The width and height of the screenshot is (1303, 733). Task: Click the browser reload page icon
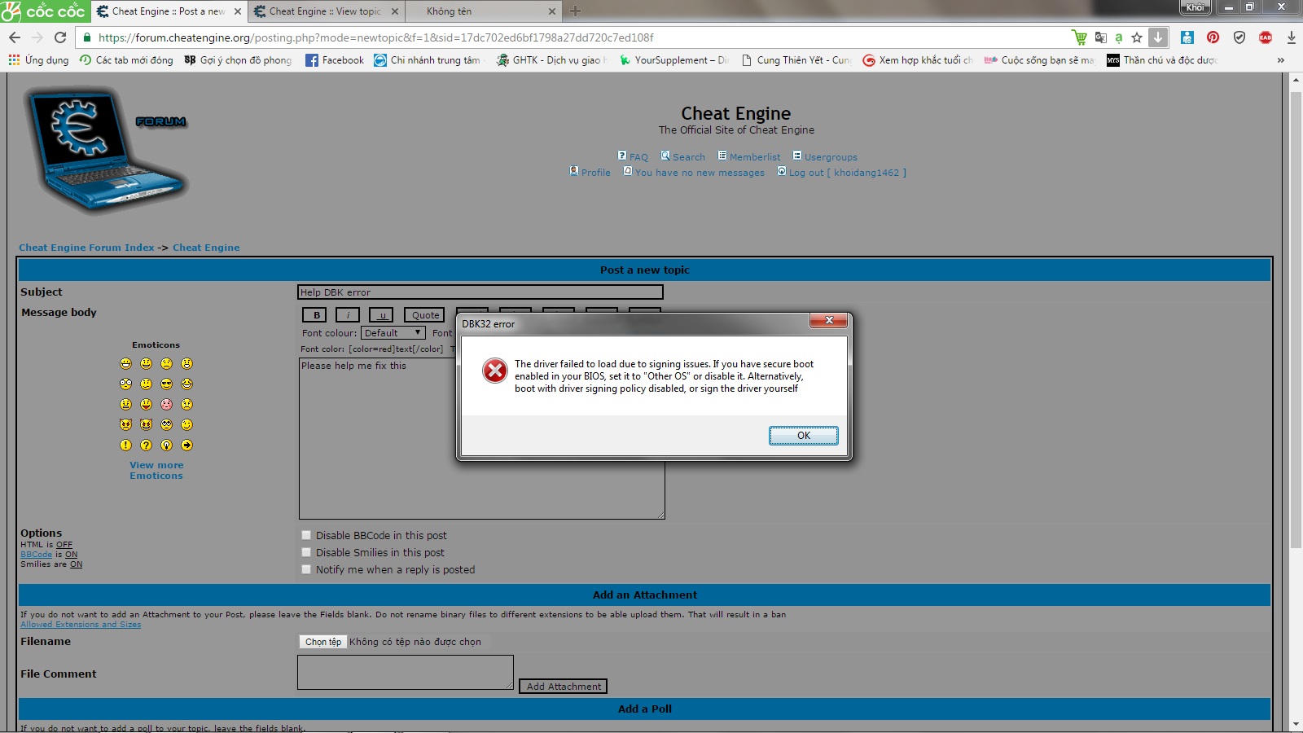(60, 37)
